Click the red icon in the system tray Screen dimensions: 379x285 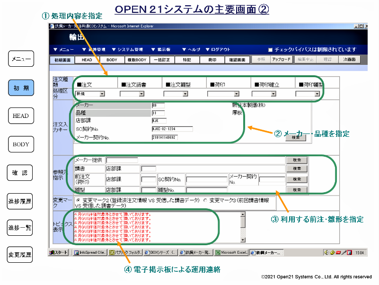coord(338,253)
